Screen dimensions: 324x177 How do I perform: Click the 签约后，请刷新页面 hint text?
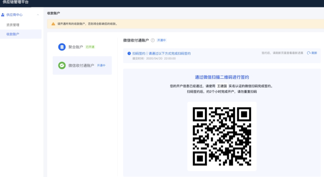tap(282, 53)
